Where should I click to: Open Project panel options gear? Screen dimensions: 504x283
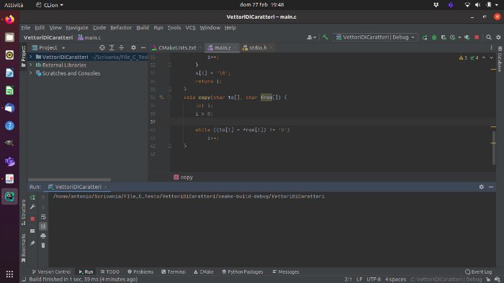click(x=133, y=47)
